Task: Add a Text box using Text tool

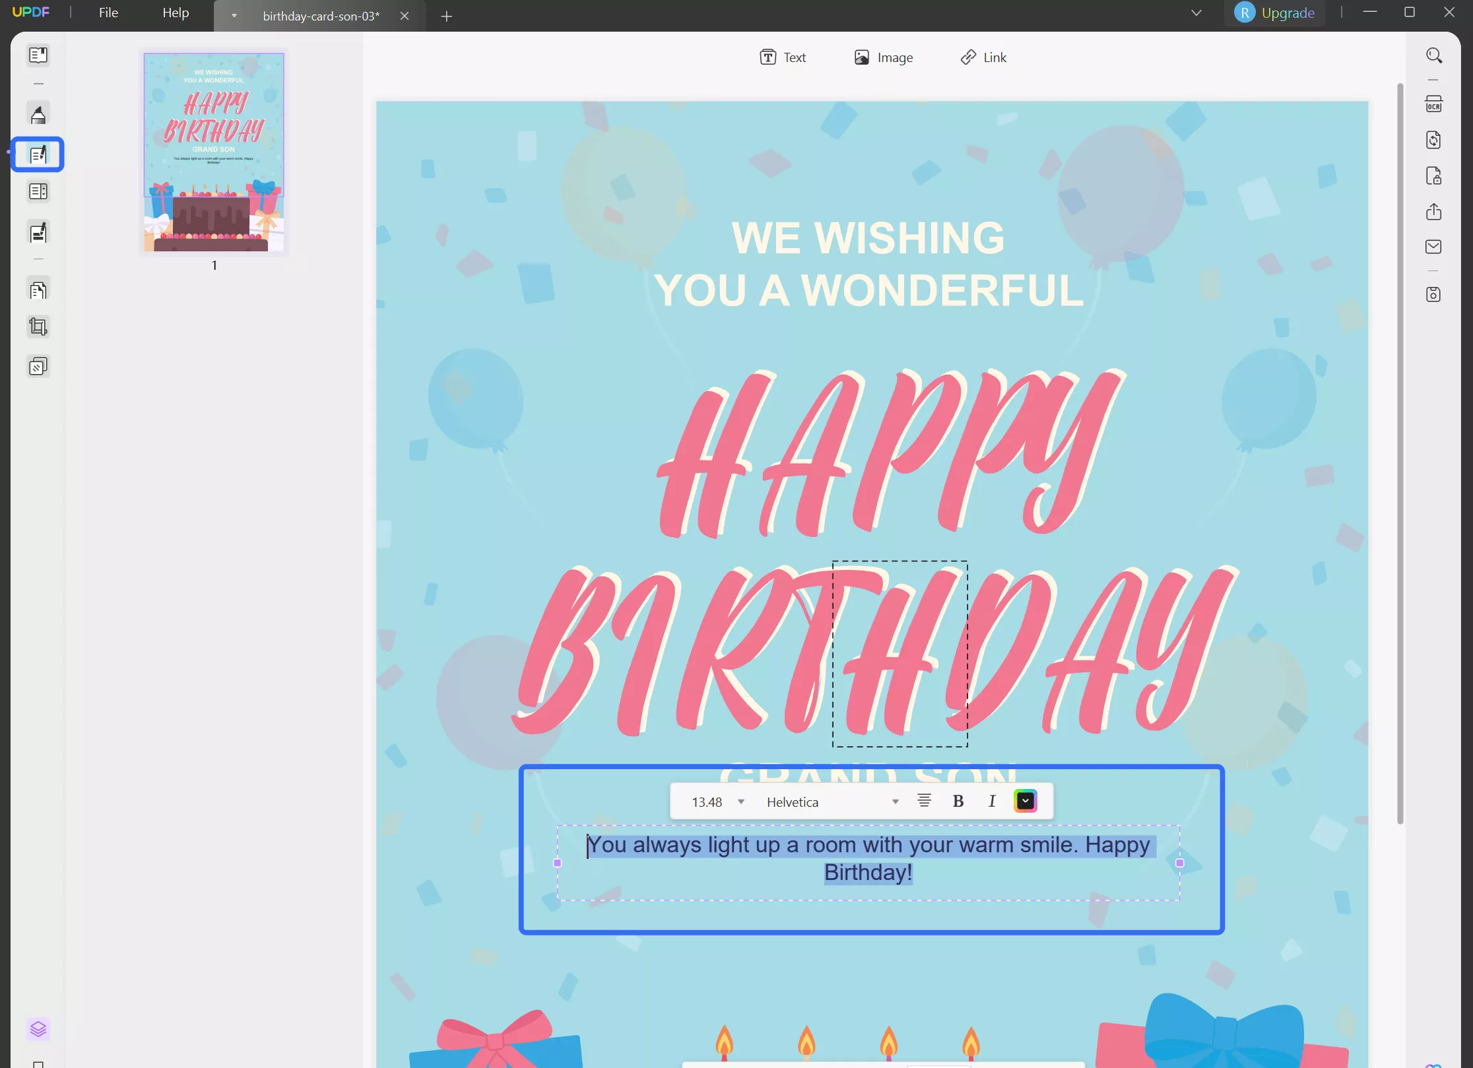Action: [x=783, y=57]
